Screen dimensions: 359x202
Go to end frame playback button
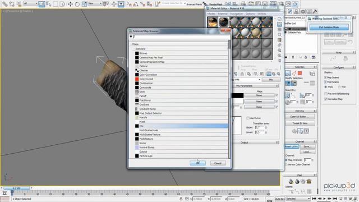(335, 199)
